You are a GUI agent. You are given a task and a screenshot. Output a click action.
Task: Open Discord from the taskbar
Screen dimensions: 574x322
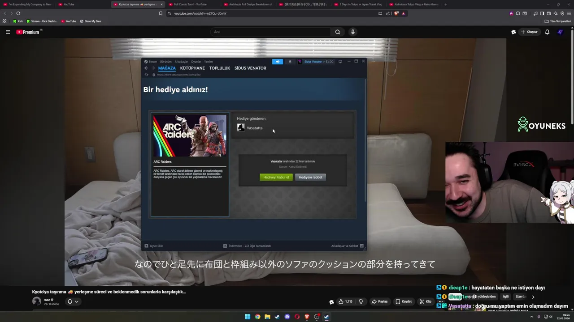click(x=287, y=317)
